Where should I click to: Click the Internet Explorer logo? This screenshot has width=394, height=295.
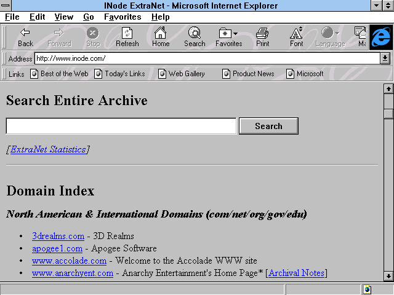click(381, 37)
